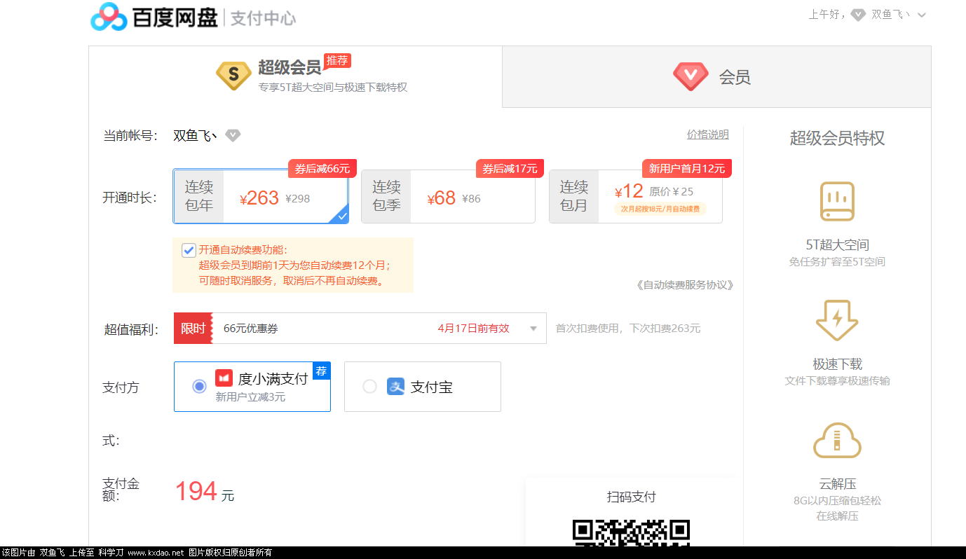Click the 可随时取消服务 notice line
The height and width of the screenshot is (559, 966).
pyautogui.click(x=292, y=281)
